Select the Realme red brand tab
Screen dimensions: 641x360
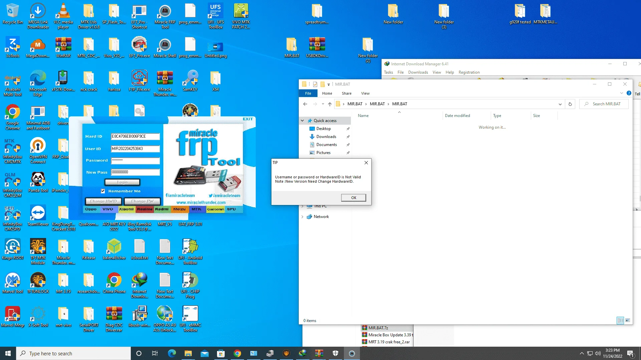point(145,209)
